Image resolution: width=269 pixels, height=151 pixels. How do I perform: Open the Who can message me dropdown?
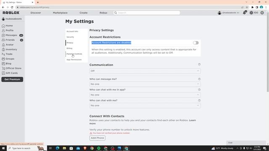(x=145, y=84)
